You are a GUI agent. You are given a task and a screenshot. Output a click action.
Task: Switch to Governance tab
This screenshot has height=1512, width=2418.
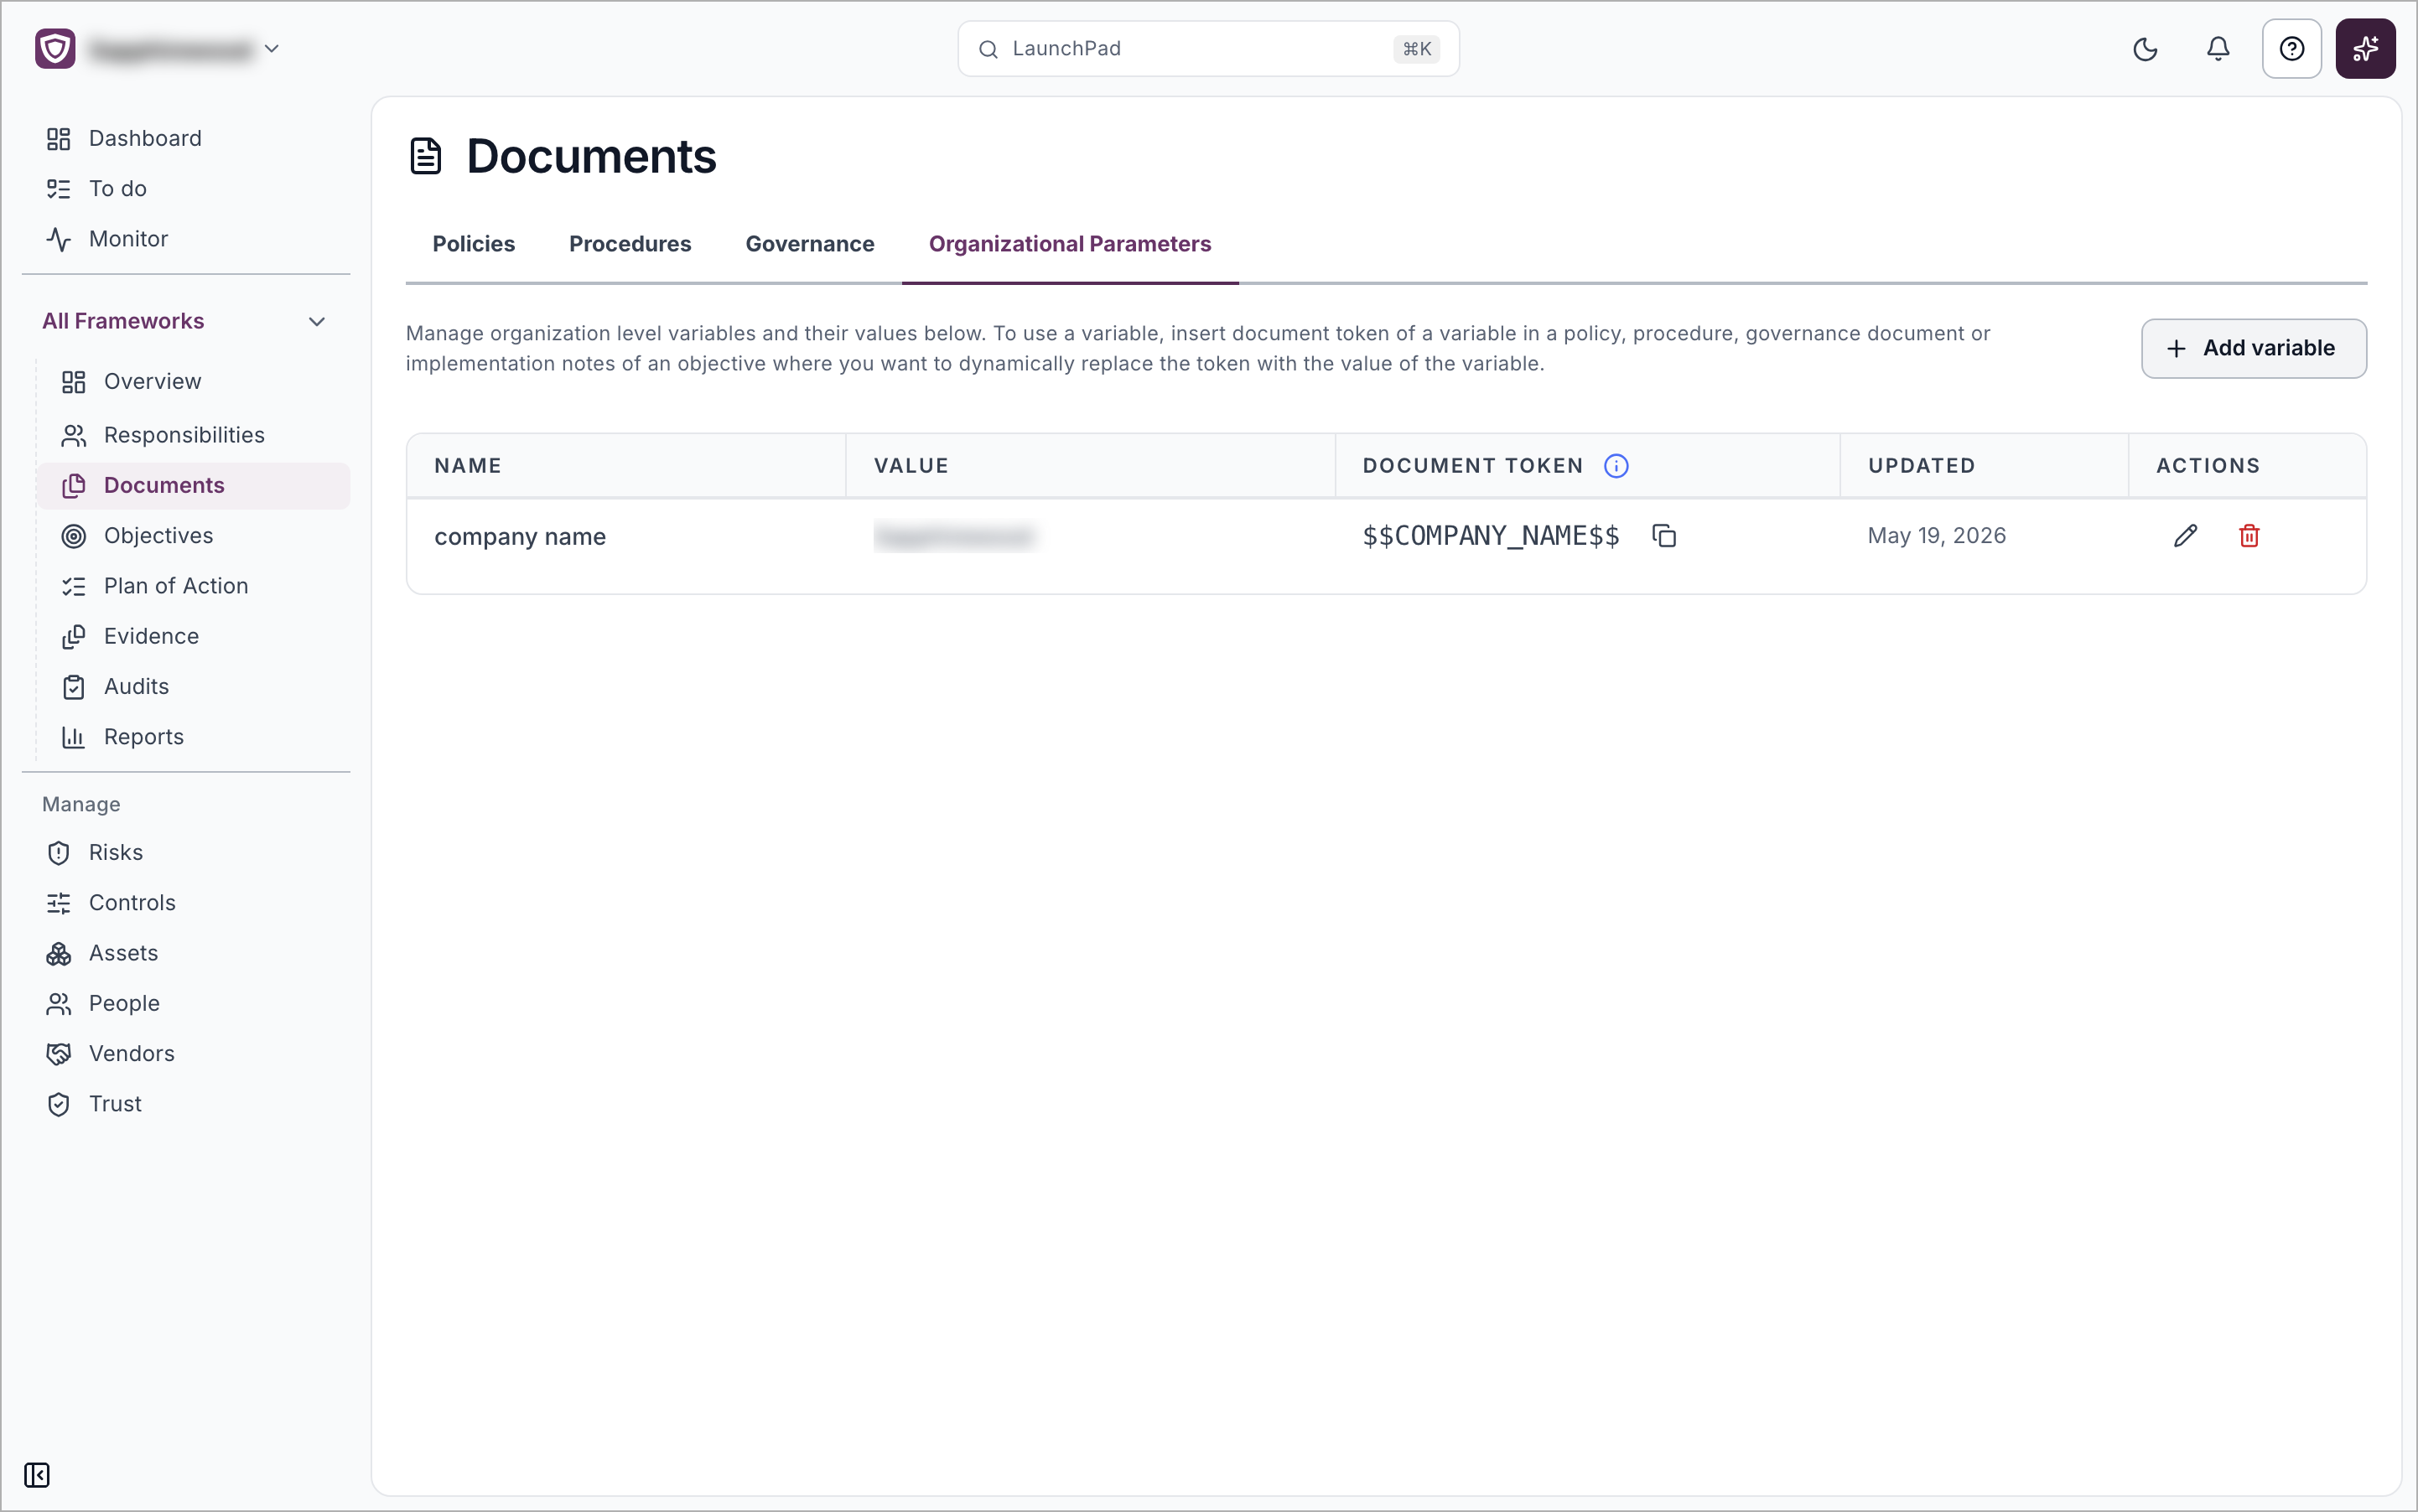click(809, 244)
